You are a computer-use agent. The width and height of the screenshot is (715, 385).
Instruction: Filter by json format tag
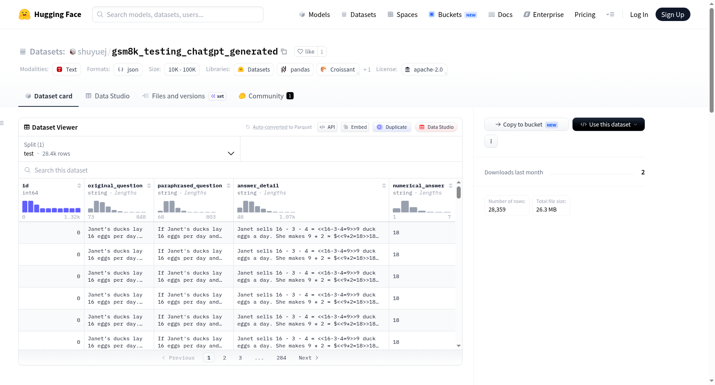(x=128, y=69)
